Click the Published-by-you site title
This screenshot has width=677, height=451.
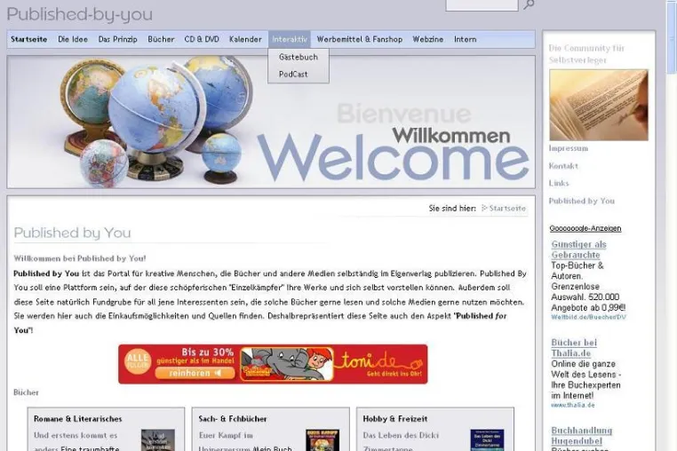coord(80,14)
